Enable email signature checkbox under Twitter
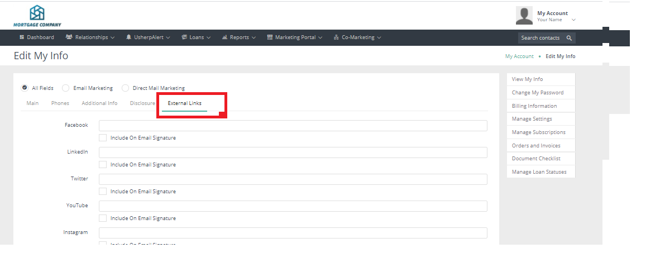This screenshot has height=267, width=660. point(103,191)
